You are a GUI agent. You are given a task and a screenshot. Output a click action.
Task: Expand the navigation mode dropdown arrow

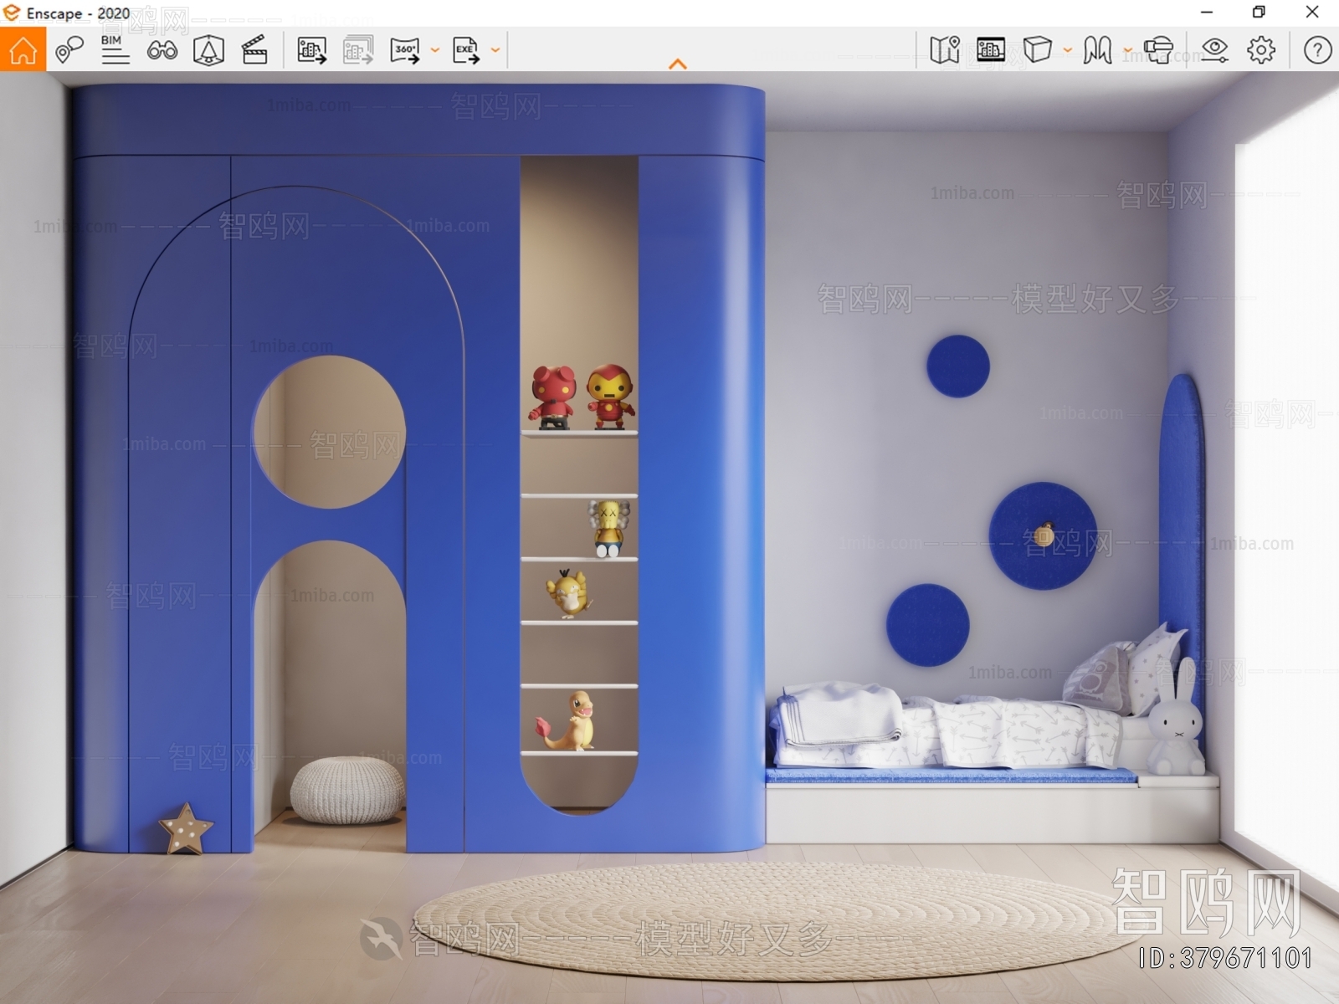point(1127,50)
